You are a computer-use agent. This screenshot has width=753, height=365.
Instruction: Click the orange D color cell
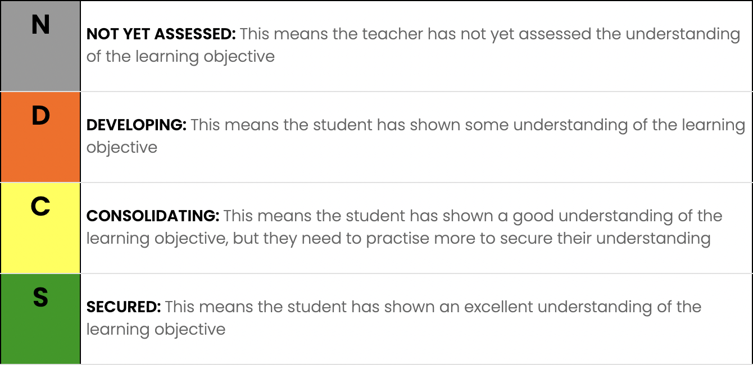click(x=40, y=137)
